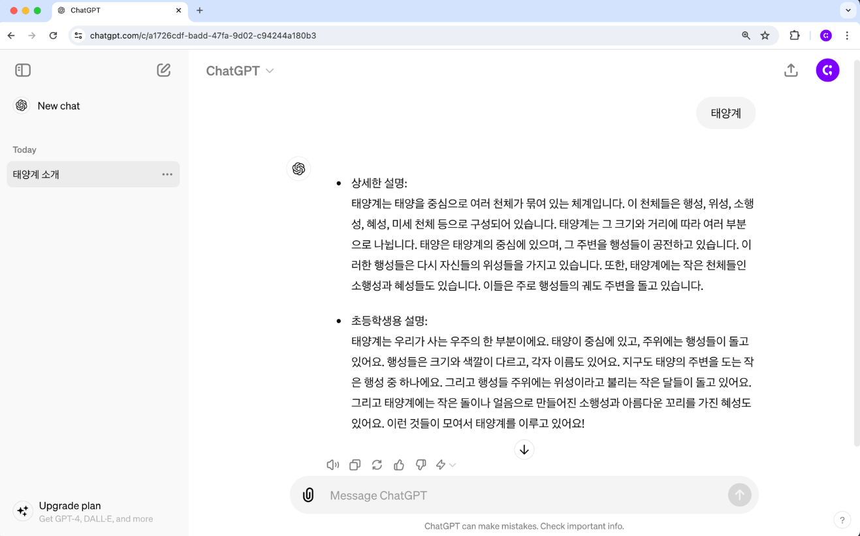The width and height of the screenshot is (860, 536).
Task: Bookmark this page with the star icon
Action: point(765,36)
